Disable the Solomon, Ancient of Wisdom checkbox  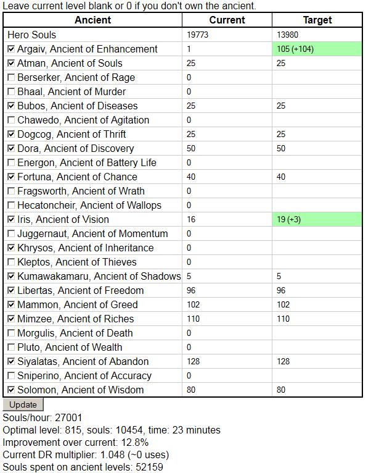[x=11, y=390]
